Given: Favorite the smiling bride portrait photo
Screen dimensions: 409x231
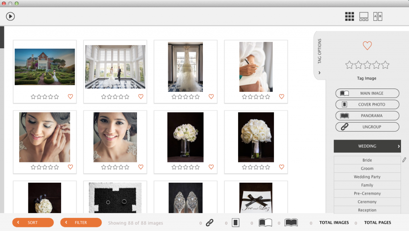Looking at the screenshot, I should pyautogui.click(x=141, y=167).
